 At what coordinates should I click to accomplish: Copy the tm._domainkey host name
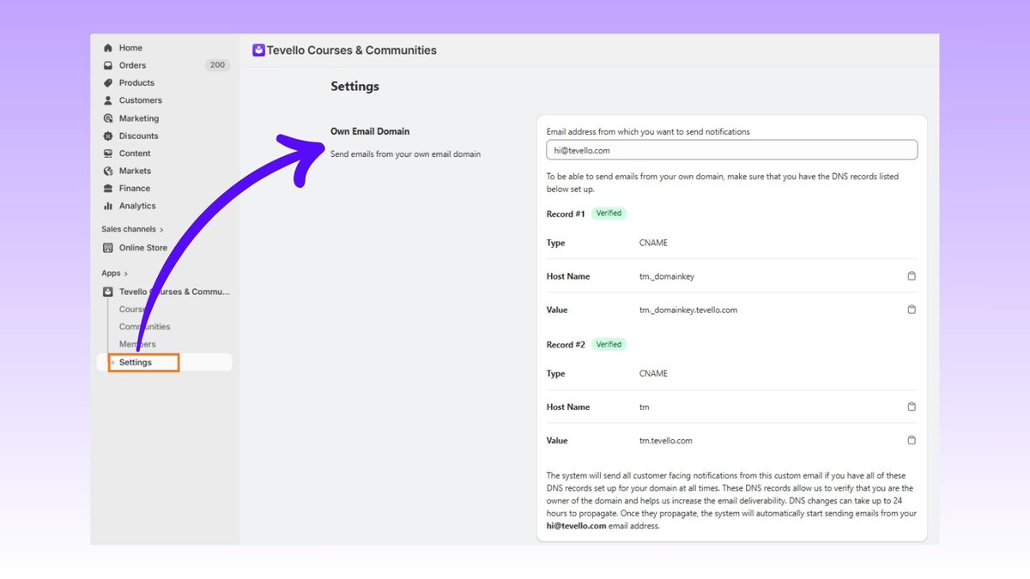(912, 276)
